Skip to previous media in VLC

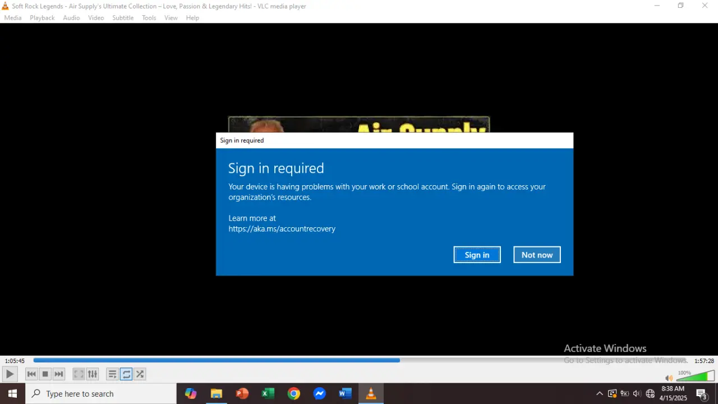tap(31, 374)
